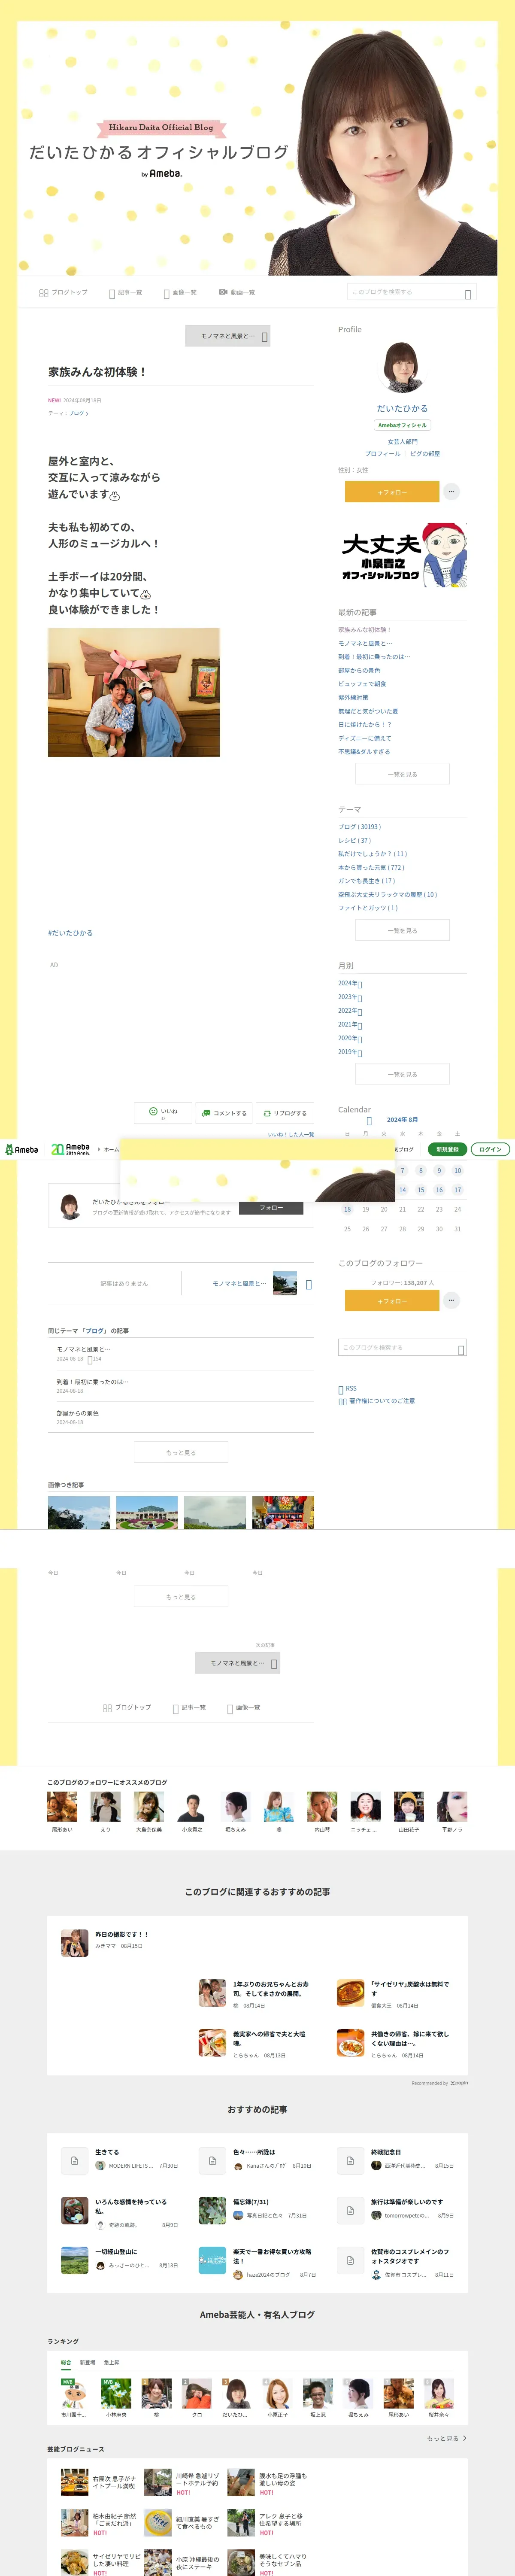515x2576 pixels.
Task: Click search icon in sidebar blog search
Action: [461, 1350]
